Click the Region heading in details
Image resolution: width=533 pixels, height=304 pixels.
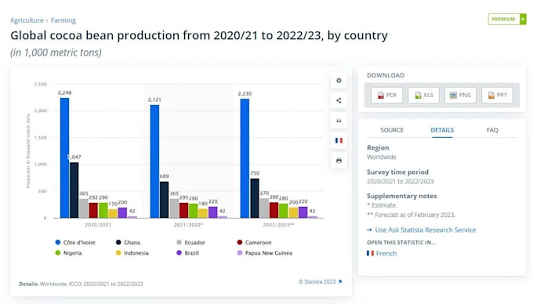pyautogui.click(x=378, y=148)
